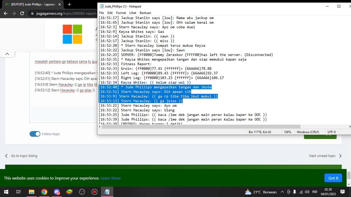Screen dimensions: 351x197
Task: Open the notification center icon
Action: tap(342, 192)
